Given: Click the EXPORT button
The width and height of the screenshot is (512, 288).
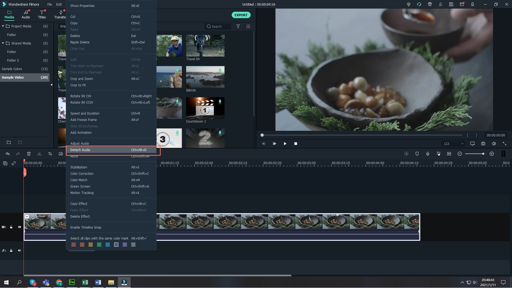Looking at the screenshot, I should point(241,15).
